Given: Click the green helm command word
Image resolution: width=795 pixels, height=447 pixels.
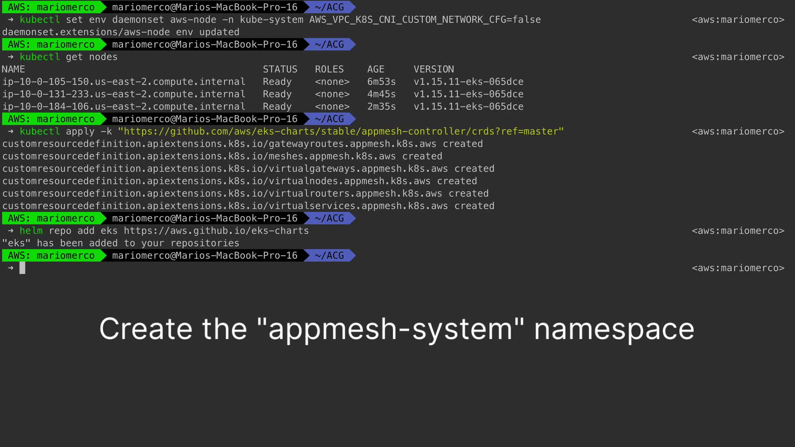Looking at the screenshot, I should [31, 231].
